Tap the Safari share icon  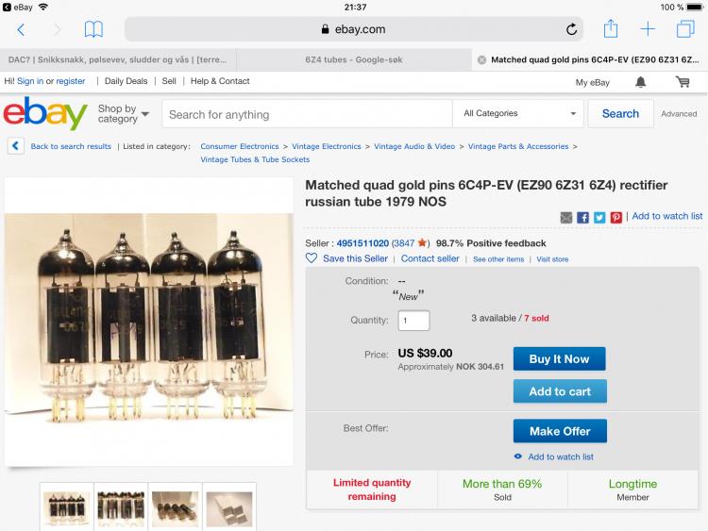(x=611, y=29)
